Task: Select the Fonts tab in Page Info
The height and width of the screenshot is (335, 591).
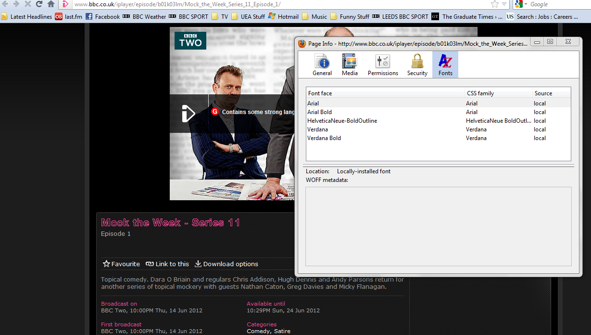Action: pyautogui.click(x=445, y=64)
